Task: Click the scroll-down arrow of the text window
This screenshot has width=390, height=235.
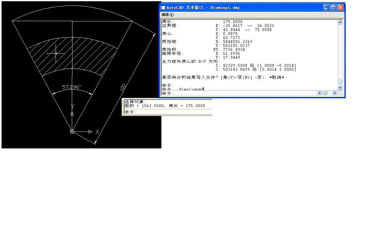Action: (340, 88)
